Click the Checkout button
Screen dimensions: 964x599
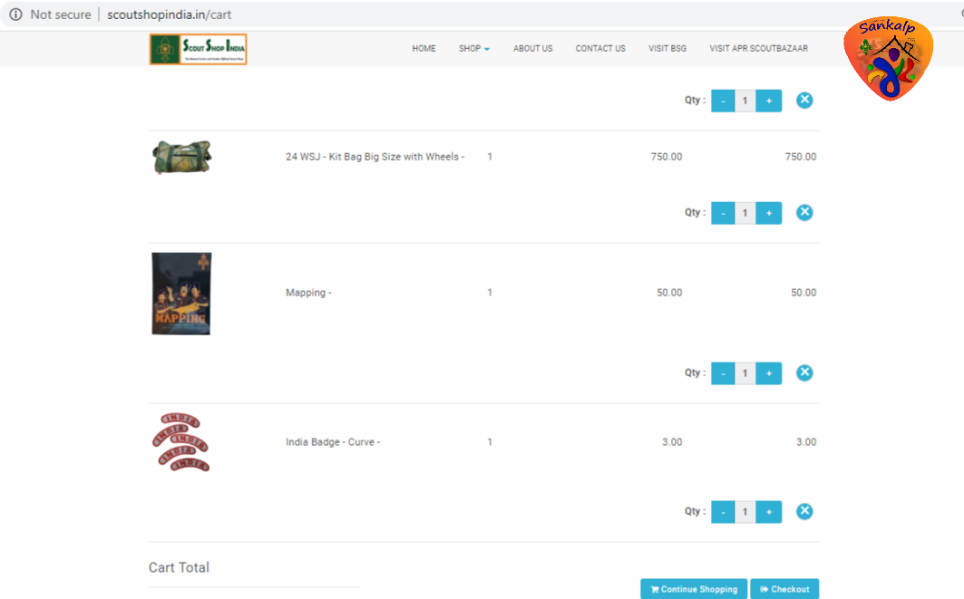coord(784,588)
